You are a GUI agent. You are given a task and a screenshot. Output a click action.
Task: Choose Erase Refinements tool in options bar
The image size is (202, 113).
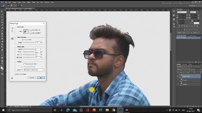pos(11,6)
